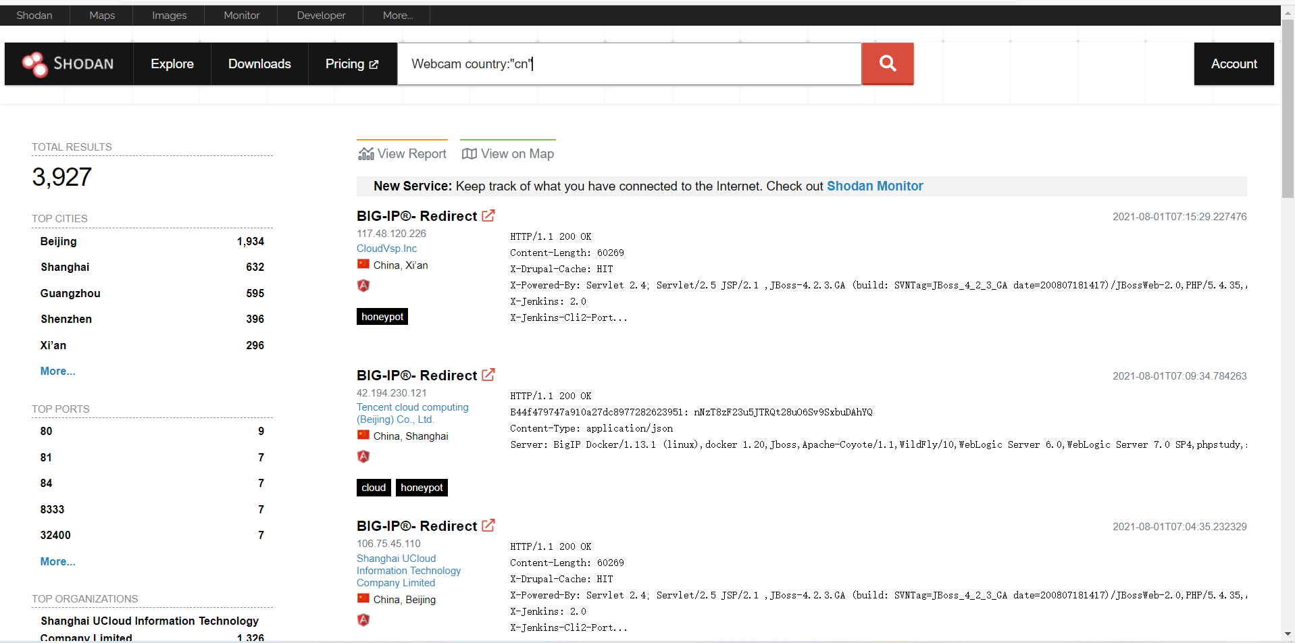Click the red search magnifier button
1295x643 pixels.
coord(888,63)
